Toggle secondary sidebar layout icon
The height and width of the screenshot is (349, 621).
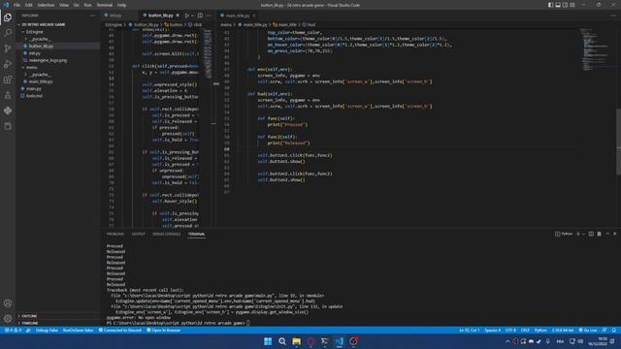coord(565,5)
